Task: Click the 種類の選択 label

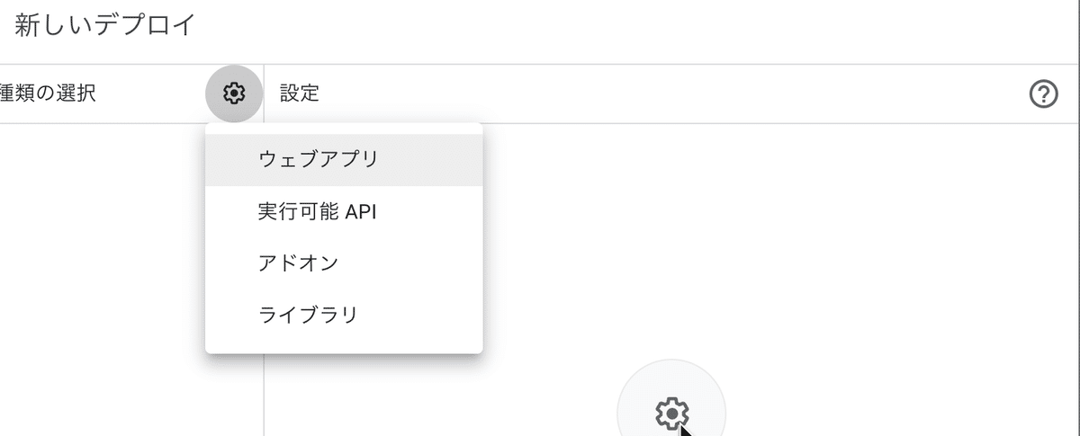Action: tap(48, 93)
